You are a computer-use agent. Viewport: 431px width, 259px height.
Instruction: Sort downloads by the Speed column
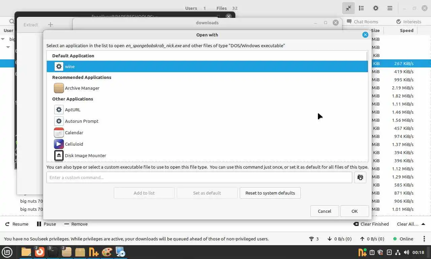tap(406, 30)
